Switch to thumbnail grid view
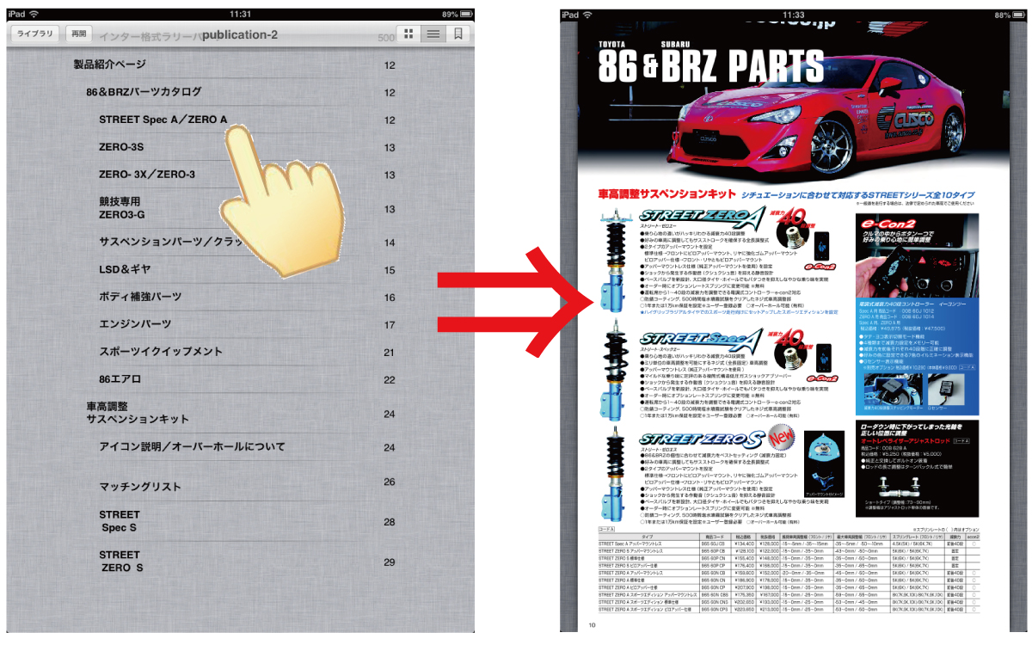The height and width of the screenshot is (645, 1032). (408, 34)
